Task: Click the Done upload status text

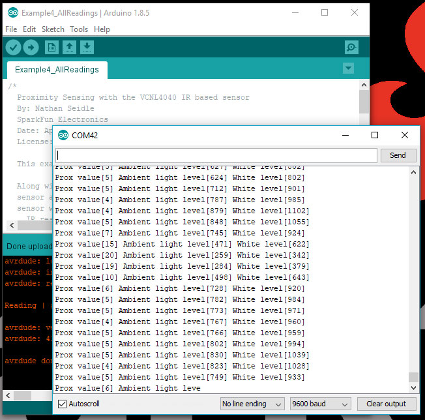Action: click(x=29, y=247)
